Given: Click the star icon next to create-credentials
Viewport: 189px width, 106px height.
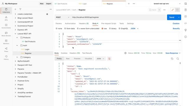Looking at the screenshot, I should click(x=47, y=14).
